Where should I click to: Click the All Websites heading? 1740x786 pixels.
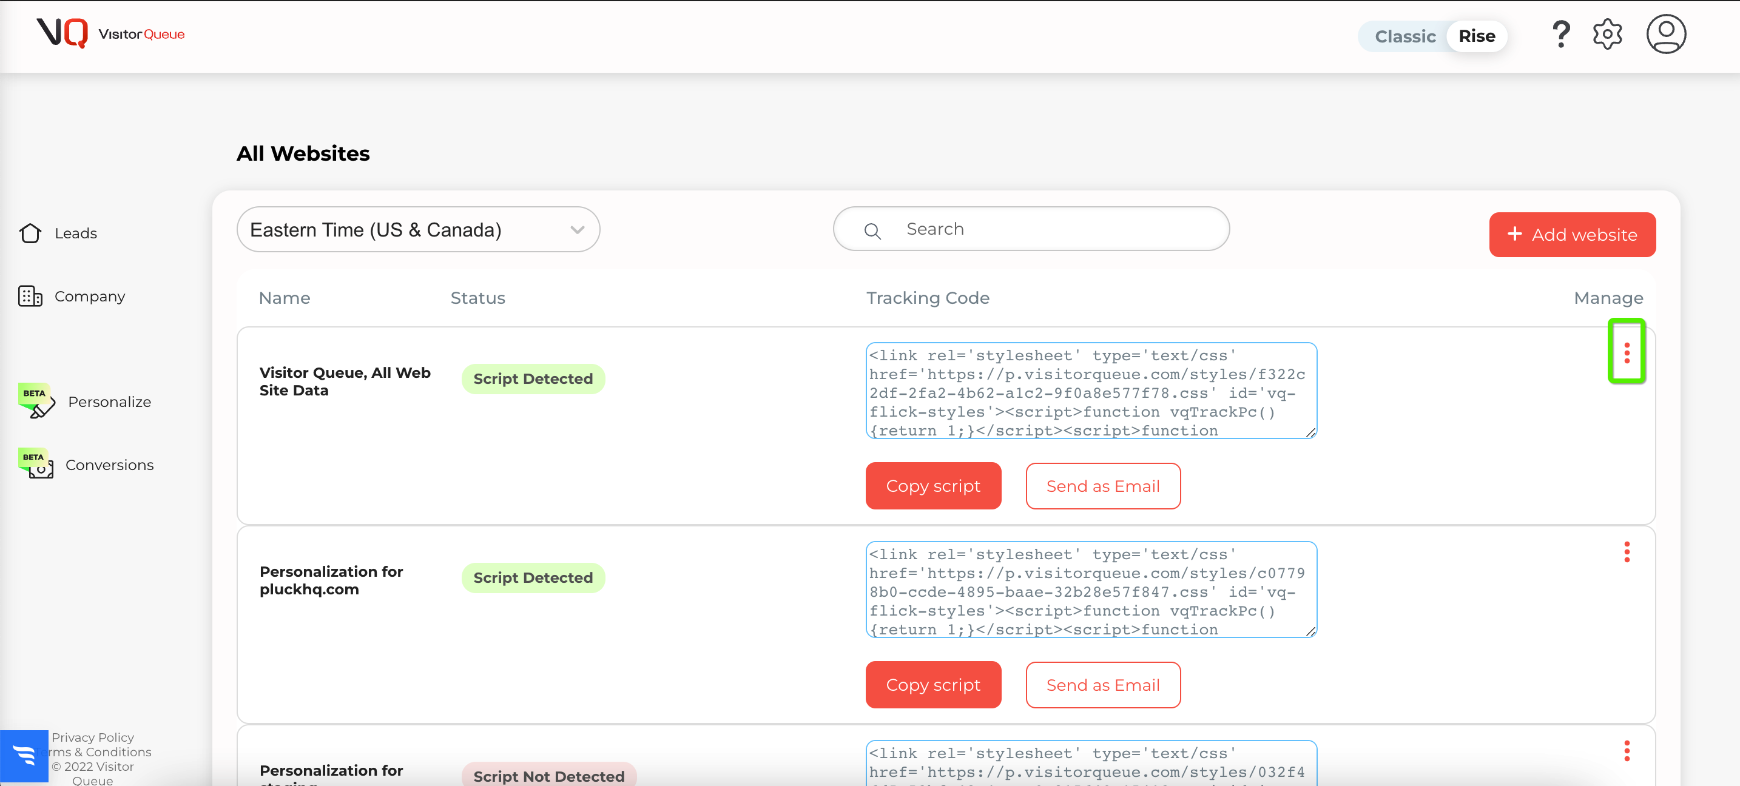303,153
